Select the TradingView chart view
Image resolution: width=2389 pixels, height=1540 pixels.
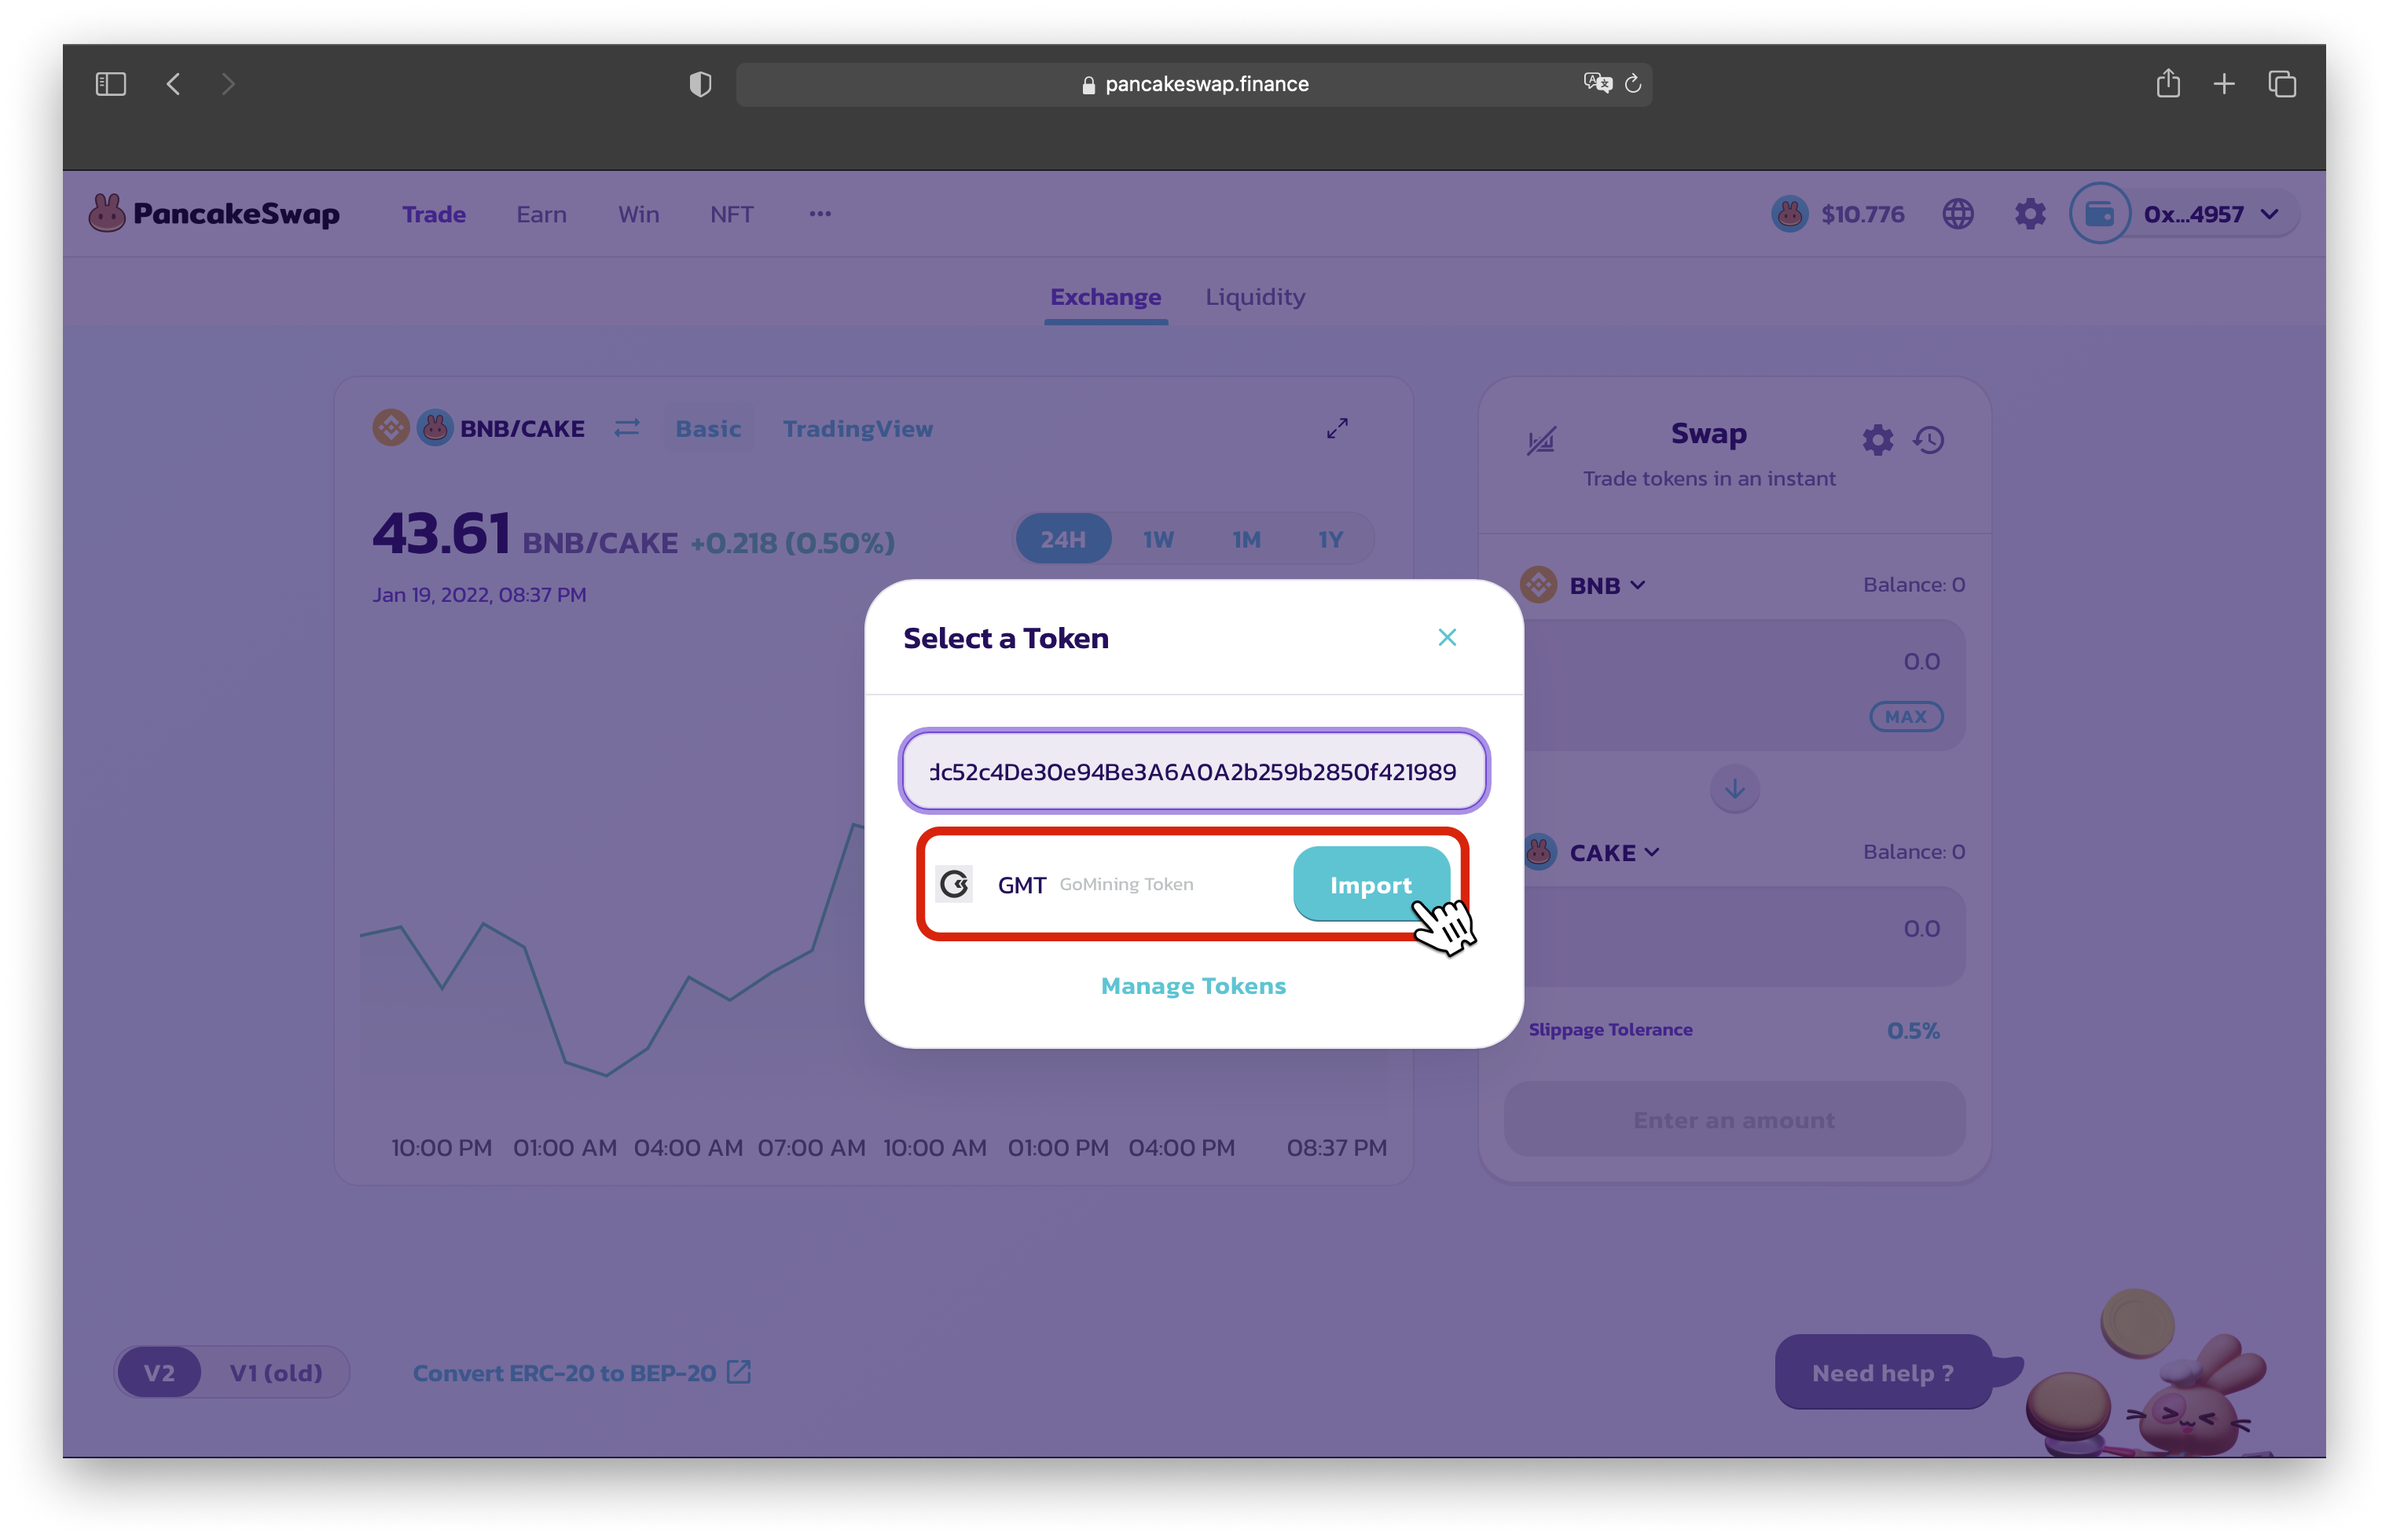(x=857, y=429)
